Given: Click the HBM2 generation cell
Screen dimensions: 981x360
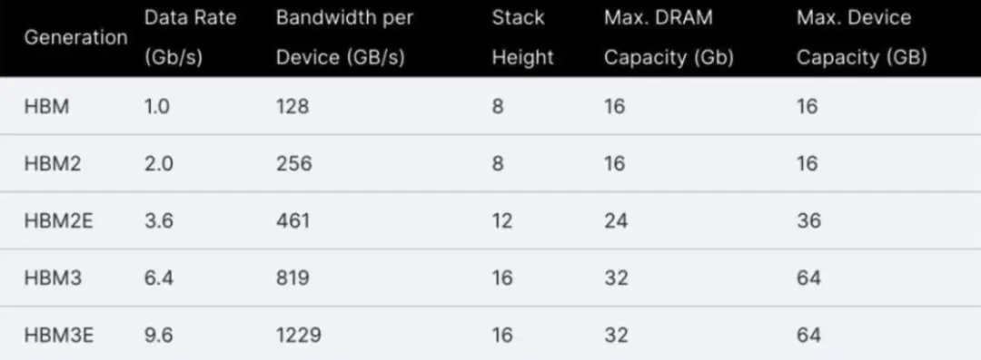Looking at the screenshot, I should click(x=53, y=164).
